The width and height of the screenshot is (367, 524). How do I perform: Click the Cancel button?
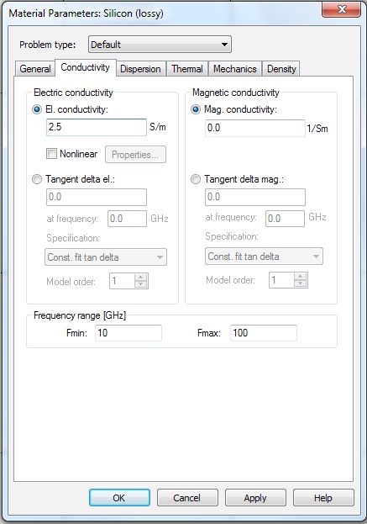(187, 498)
